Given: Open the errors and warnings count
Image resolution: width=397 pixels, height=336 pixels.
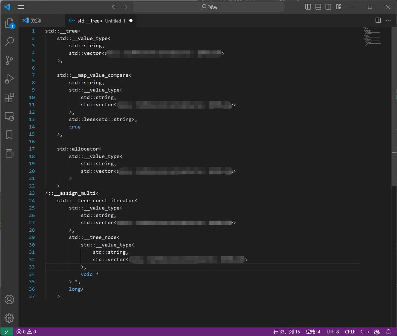Looking at the screenshot, I should tap(26, 332).
